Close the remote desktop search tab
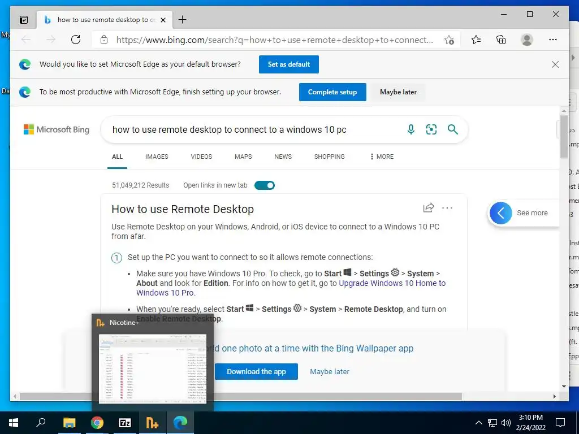The image size is (579, 434). click(x=163, y=20)
